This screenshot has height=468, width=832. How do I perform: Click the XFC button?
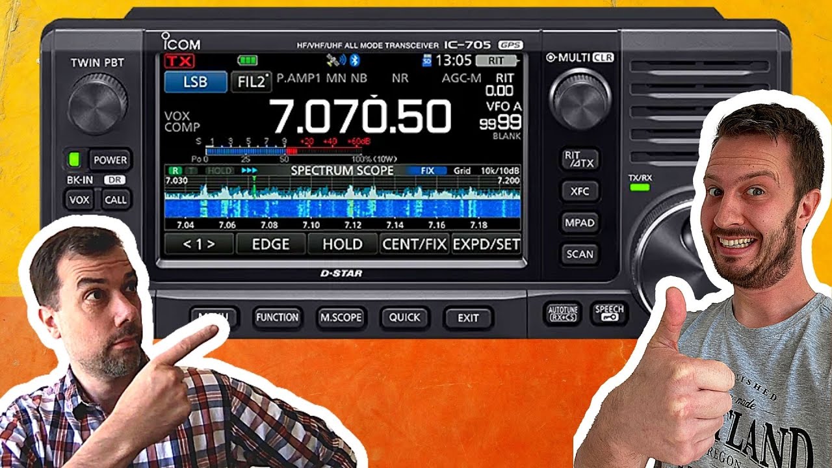click(x=580, y=191)
